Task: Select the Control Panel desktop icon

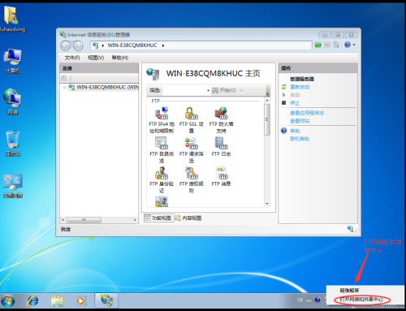Action: point(12,186)
